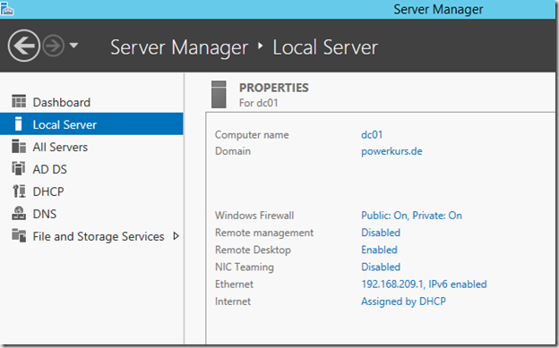Click Remote Desktop Enabled link
559x348 pixels.
click(x=379, y=250)
